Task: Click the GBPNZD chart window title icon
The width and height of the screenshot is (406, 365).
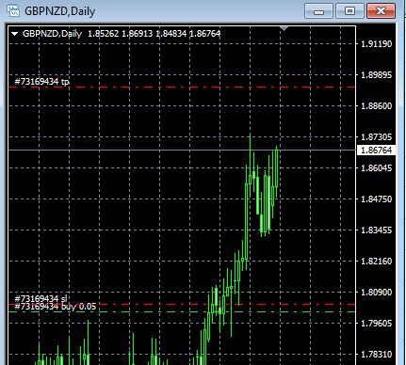Action: click(x=13, y=10)
